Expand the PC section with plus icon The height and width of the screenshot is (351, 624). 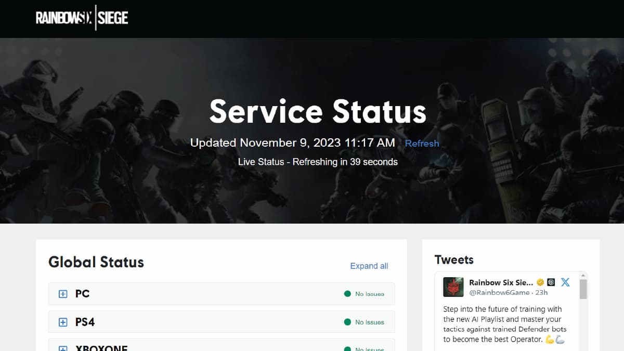[x=63, y=294]
